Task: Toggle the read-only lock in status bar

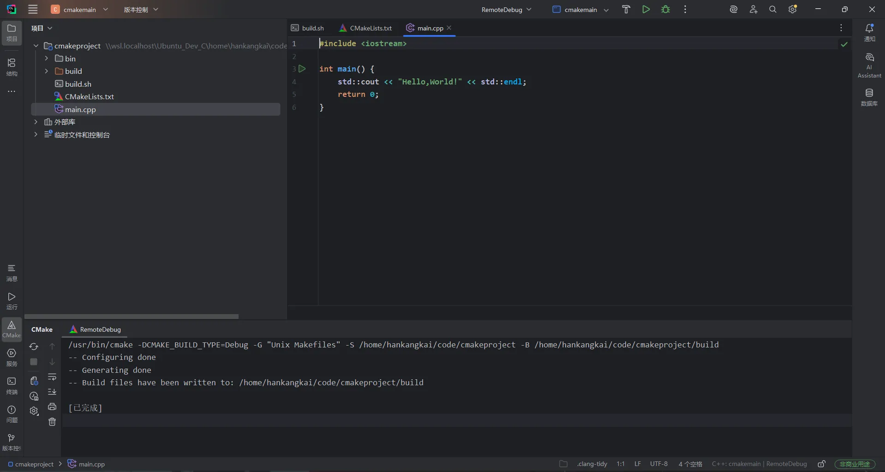Action: click(x=821, y=464)
